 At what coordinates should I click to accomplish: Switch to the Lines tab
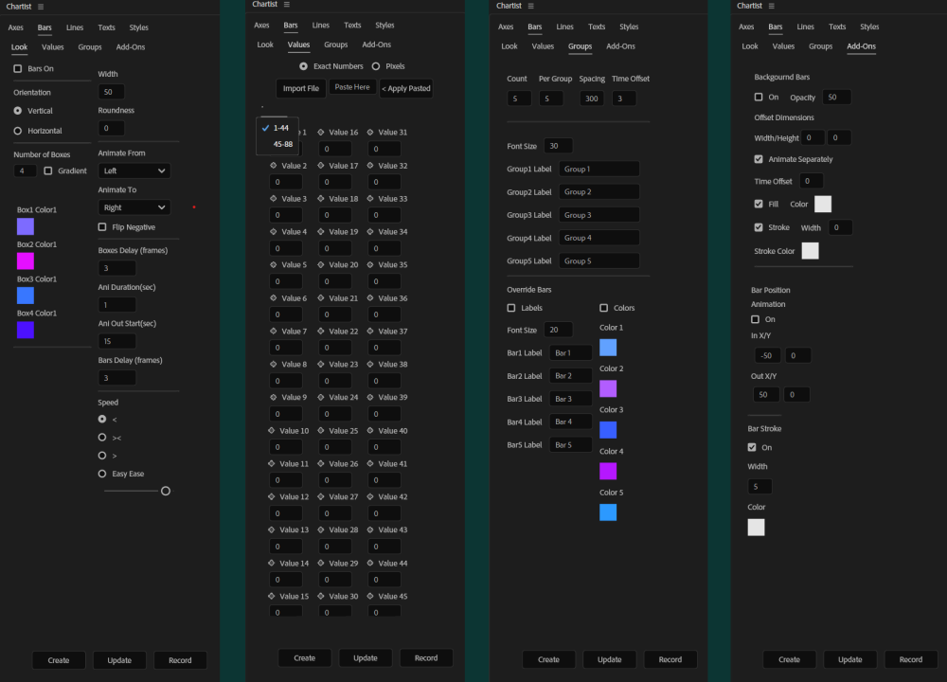[x=75, y=27]
